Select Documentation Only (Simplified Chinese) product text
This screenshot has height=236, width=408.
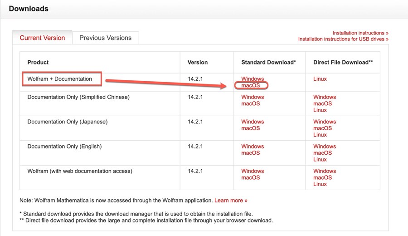point(78,97)
